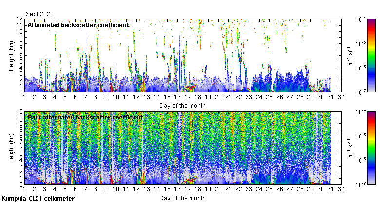Image resolution: width=380 pixels, height=204 pixels.
Task: Select the "Raw attenuated backscatter coefficient" panel label
Action: (x=85, y=117)
